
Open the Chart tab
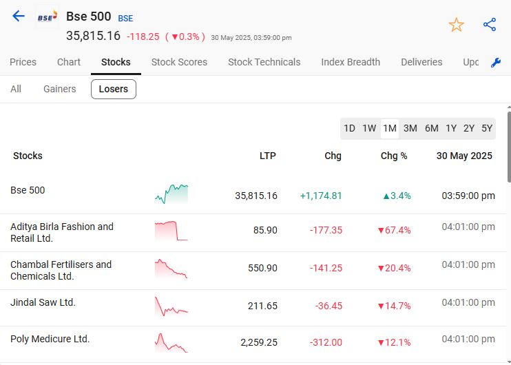pyautogui.click(x=69, y=62)
